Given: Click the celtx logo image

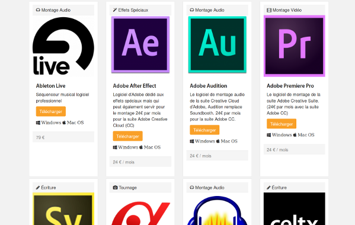Looking at the screenshot, I should [x=295, y=209].
